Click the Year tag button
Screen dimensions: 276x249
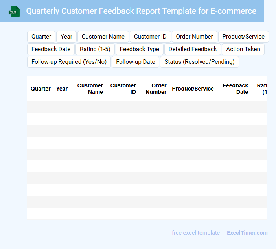(x=66, y=37)
